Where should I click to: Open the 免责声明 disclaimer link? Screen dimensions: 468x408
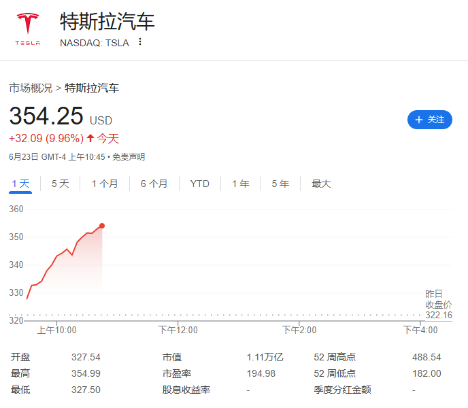129,156
